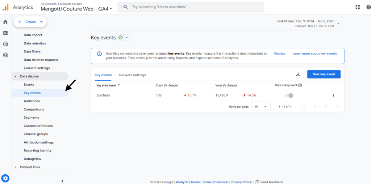
Task: Open Key events status check dropdown
Action: [124, 38]
